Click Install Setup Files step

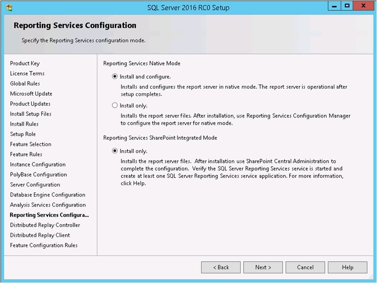coord(30,114)
